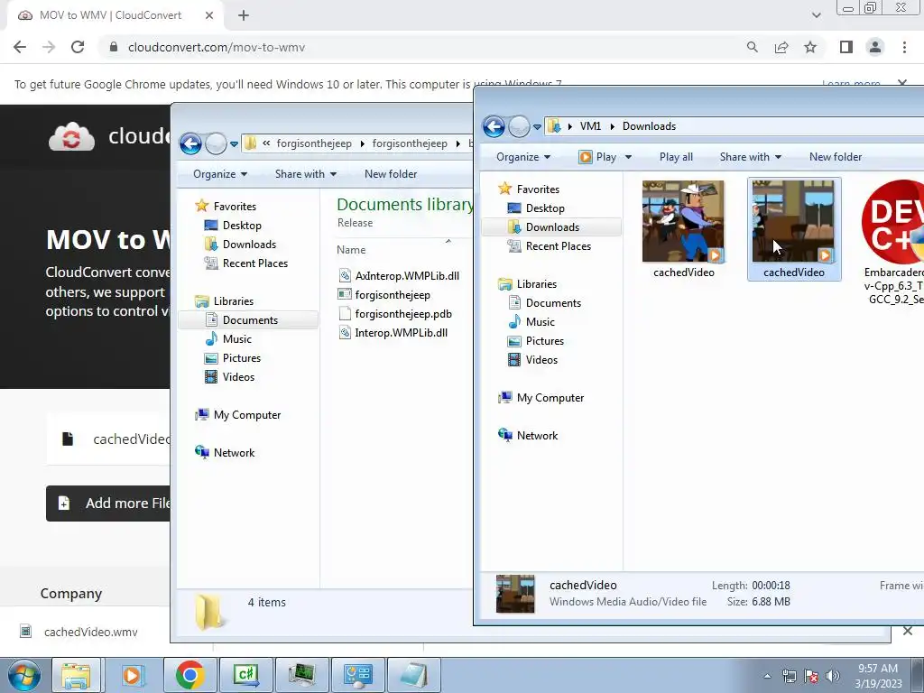
Task: Share this page via share icon
Action: click(x=781, y=47)
